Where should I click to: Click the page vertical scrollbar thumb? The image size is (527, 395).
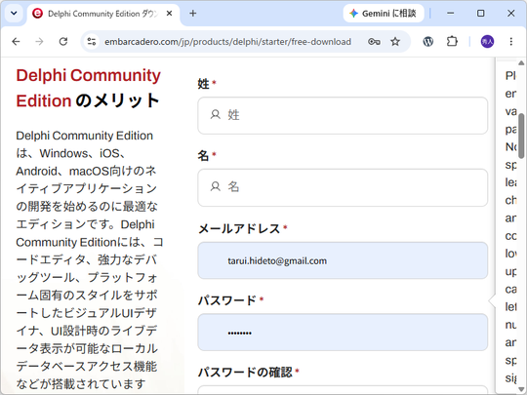[x=521, y=136]
